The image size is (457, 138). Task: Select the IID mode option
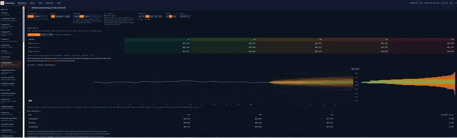(53, 17)
